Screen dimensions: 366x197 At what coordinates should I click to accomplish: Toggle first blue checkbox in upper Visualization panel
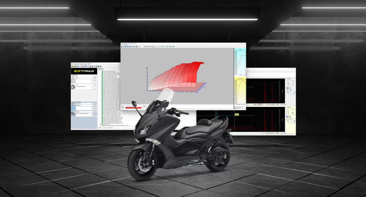287,88
